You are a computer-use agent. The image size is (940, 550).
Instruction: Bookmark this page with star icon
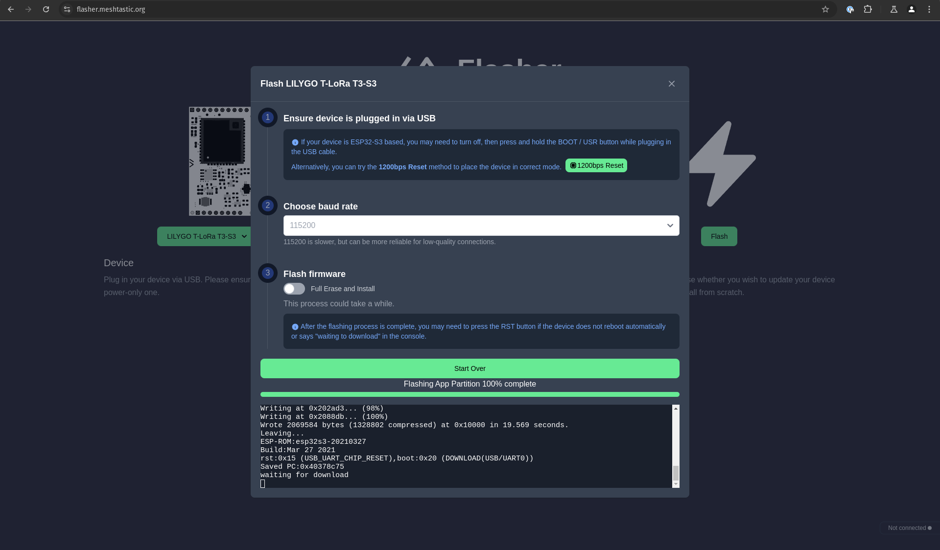[x=825, y=9]
